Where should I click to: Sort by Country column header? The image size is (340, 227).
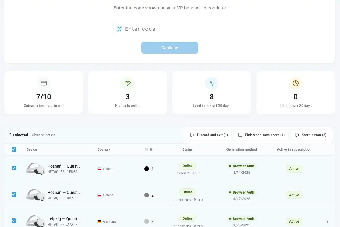(104, 149)
